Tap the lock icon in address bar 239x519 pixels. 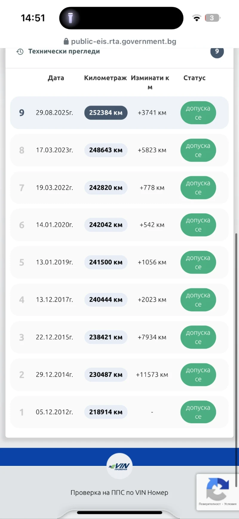pos(66,41)
